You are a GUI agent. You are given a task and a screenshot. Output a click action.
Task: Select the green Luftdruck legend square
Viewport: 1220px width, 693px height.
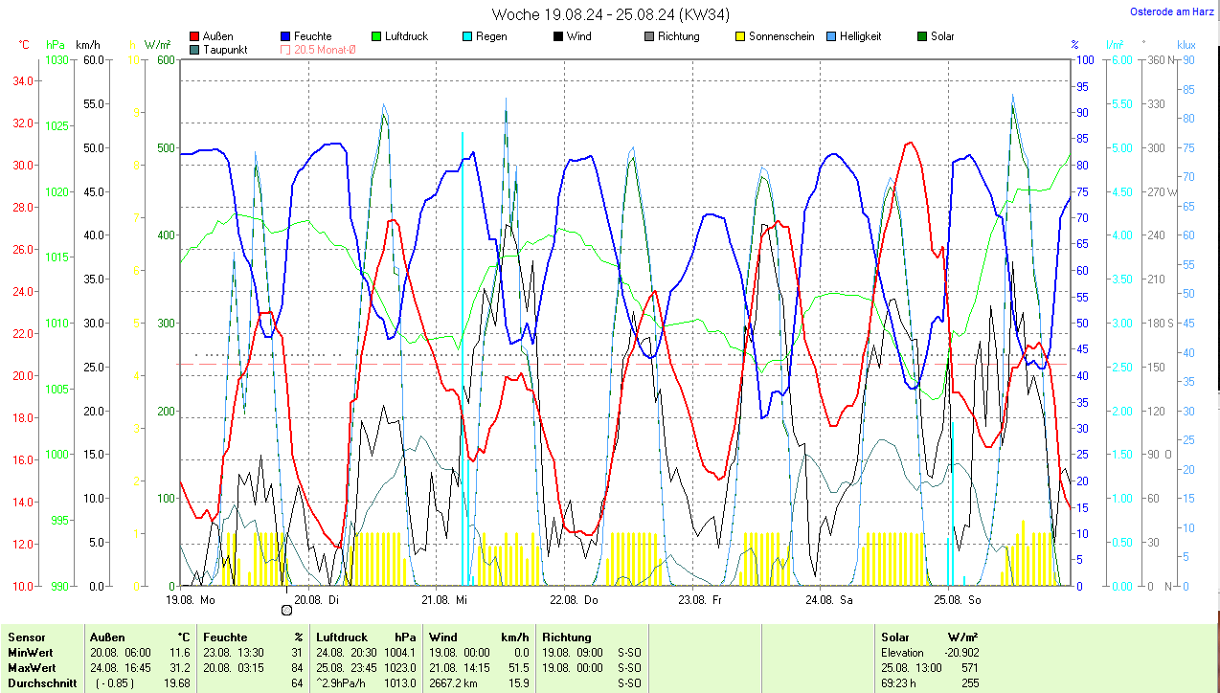(x=376, y=37)
